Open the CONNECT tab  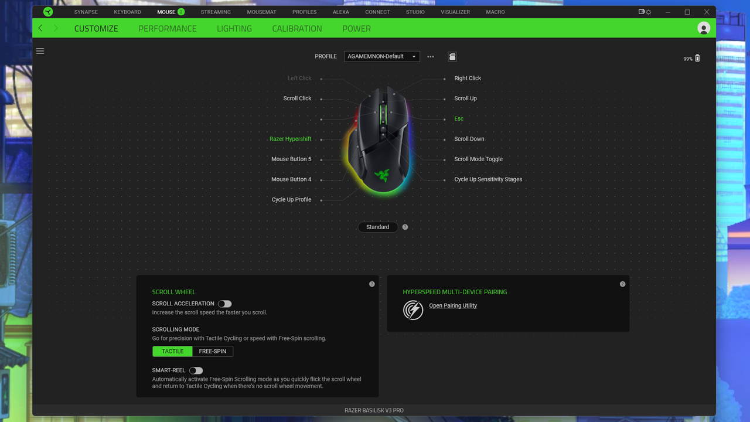[x=377, y=12]
